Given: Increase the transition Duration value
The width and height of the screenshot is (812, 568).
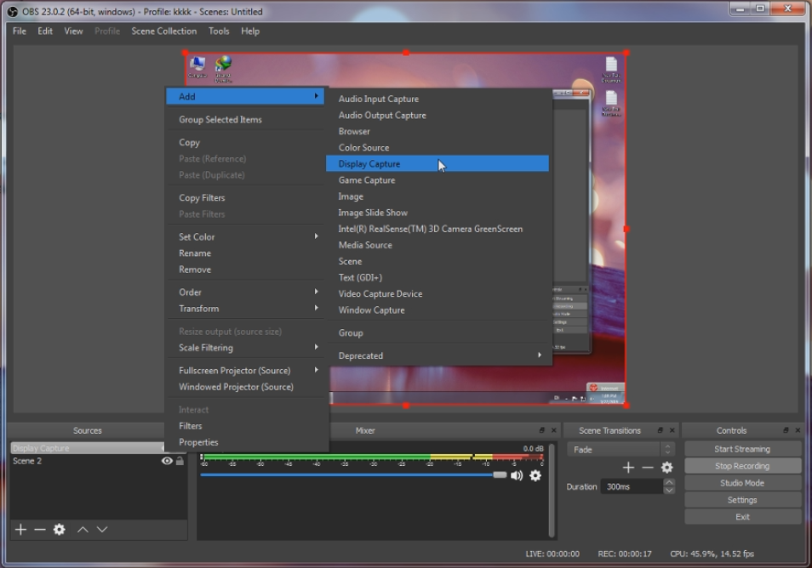Looking at the screenshot, I should pos(669,482).
